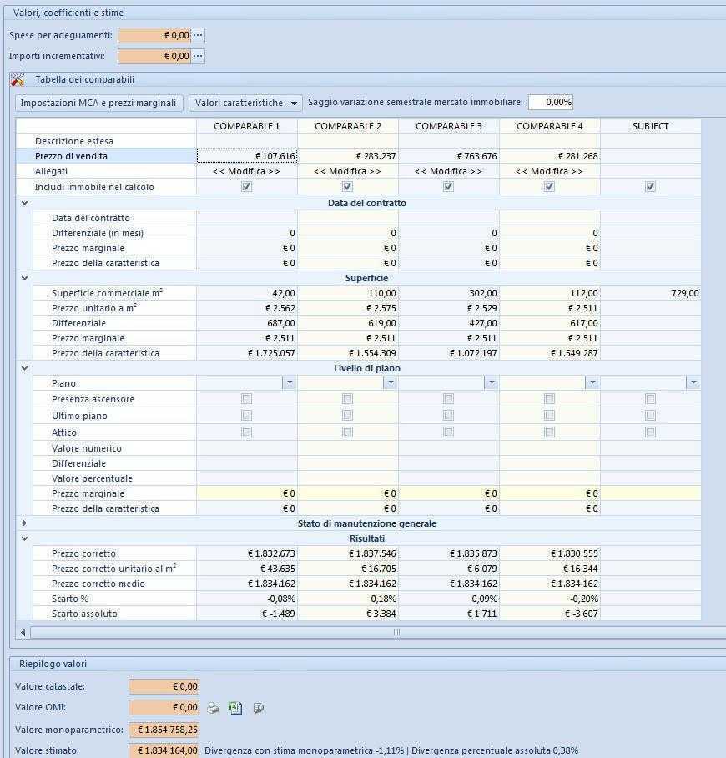Screen dimensions: 726x758
Task: Click the print icon beside Valore OMI
Action: point(213,708)
